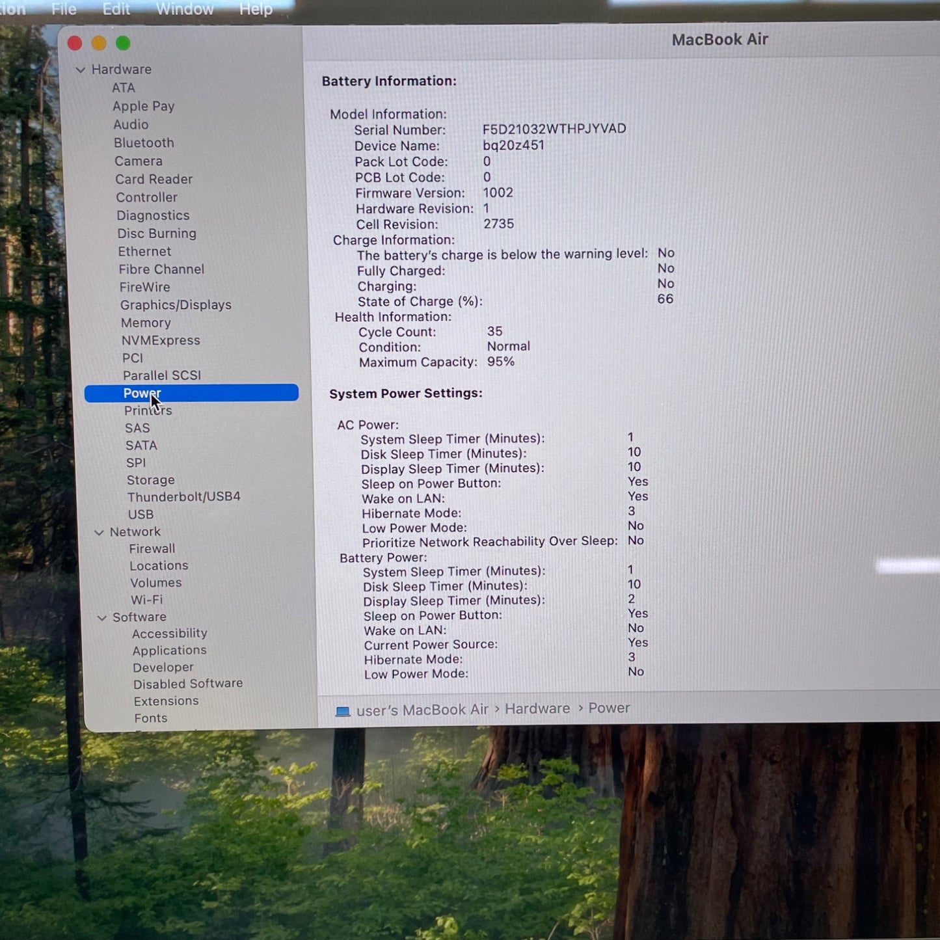Click the MacBook Air laptop icon in path bar

[343, 711]
